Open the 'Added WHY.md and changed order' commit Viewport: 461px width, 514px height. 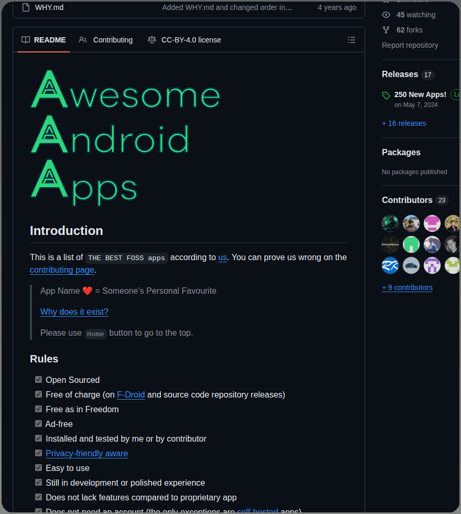tap(227, 7)
